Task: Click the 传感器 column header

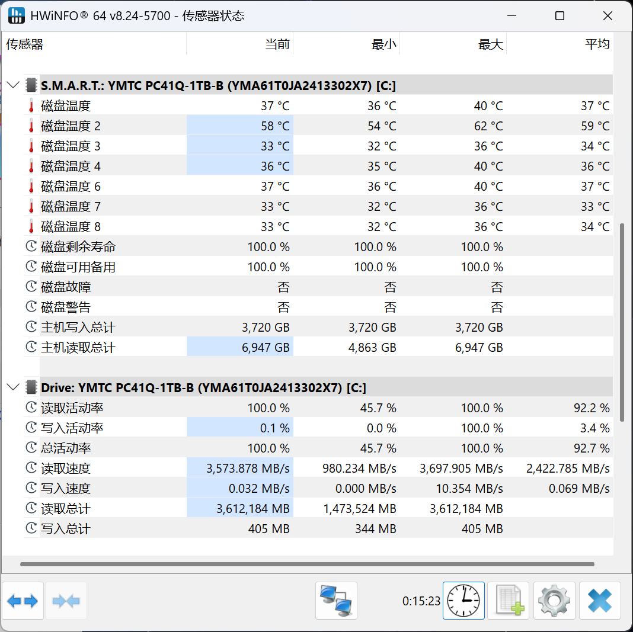Action: [94, 44]
